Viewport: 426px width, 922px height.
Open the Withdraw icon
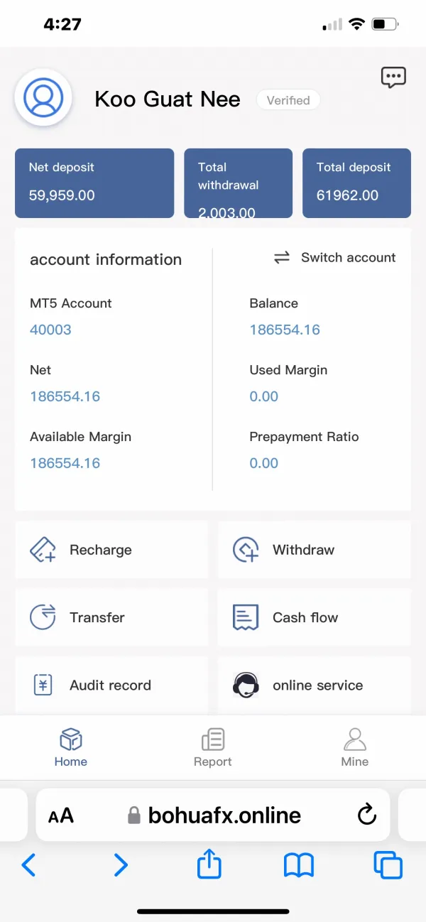(x=246, y=550)
